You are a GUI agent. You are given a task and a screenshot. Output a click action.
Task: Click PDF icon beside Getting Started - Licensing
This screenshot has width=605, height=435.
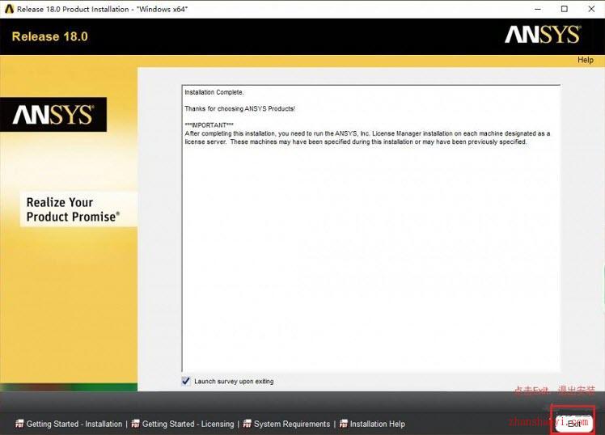(135, 424)
